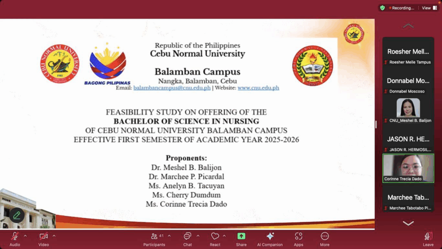Click "Nangka, Balamban, Cebu" address text
Image resolution: width=442 pixels, height=249 pixels.
pyautogui.click(x=197, y=81)
